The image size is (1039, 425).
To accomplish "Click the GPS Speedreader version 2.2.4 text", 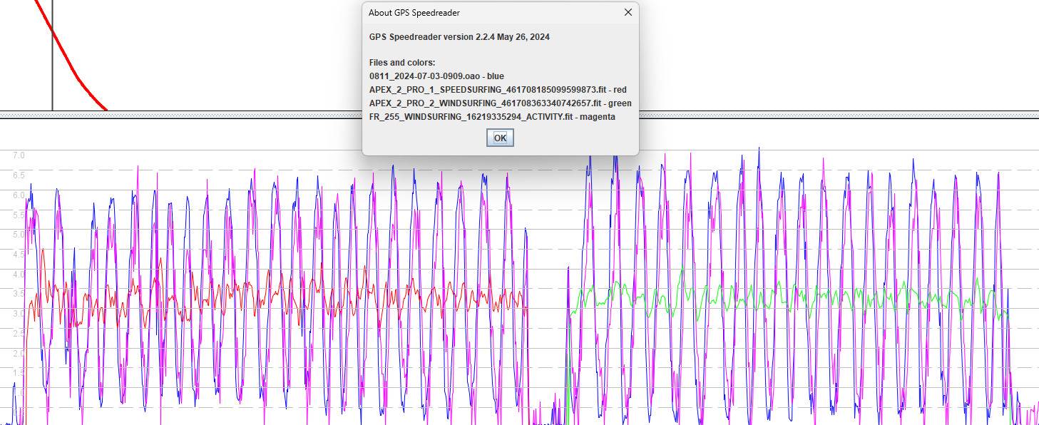I will tap(459, 37).
